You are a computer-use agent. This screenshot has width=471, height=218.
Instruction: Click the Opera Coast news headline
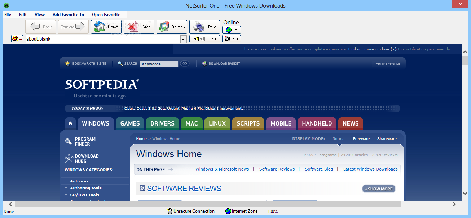(184, 108)
